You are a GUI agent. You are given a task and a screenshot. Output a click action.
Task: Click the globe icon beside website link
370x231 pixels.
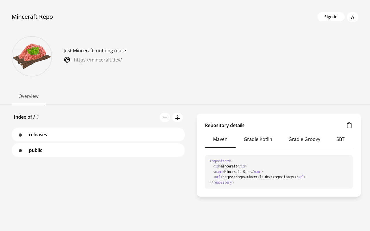pyautogui.click(x=67, y=60)
